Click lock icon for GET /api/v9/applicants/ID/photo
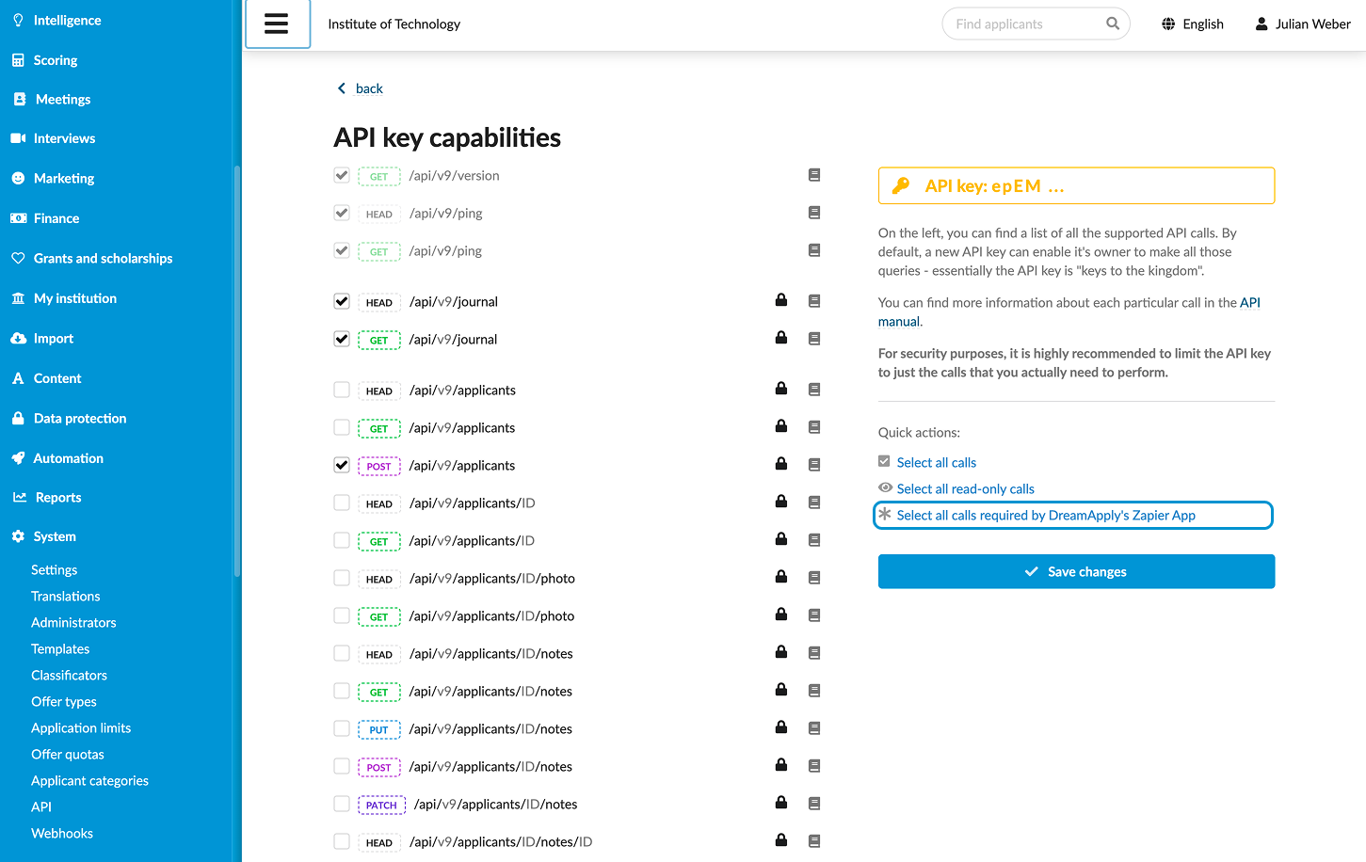This screenshot has width=1366, height=862. click(781, 615)
